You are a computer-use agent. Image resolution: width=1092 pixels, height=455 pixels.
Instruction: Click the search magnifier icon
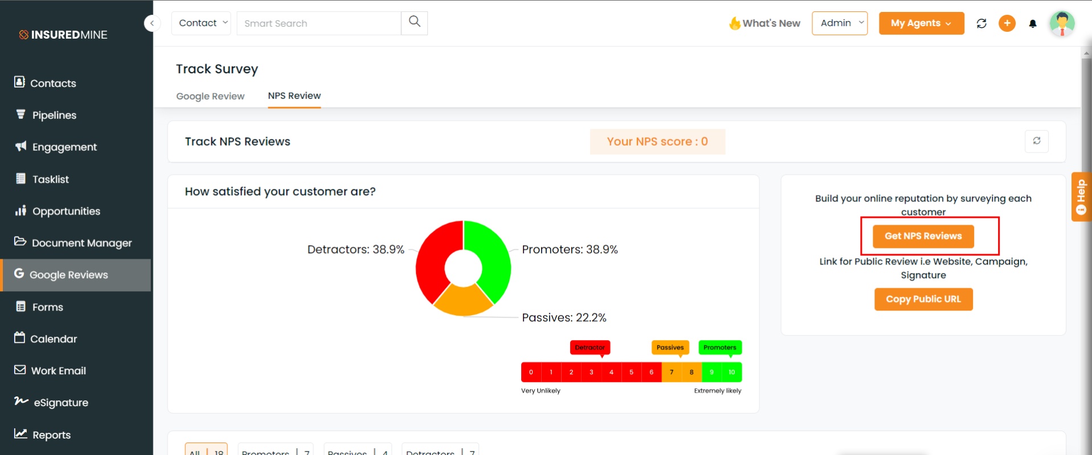[415, 23]
